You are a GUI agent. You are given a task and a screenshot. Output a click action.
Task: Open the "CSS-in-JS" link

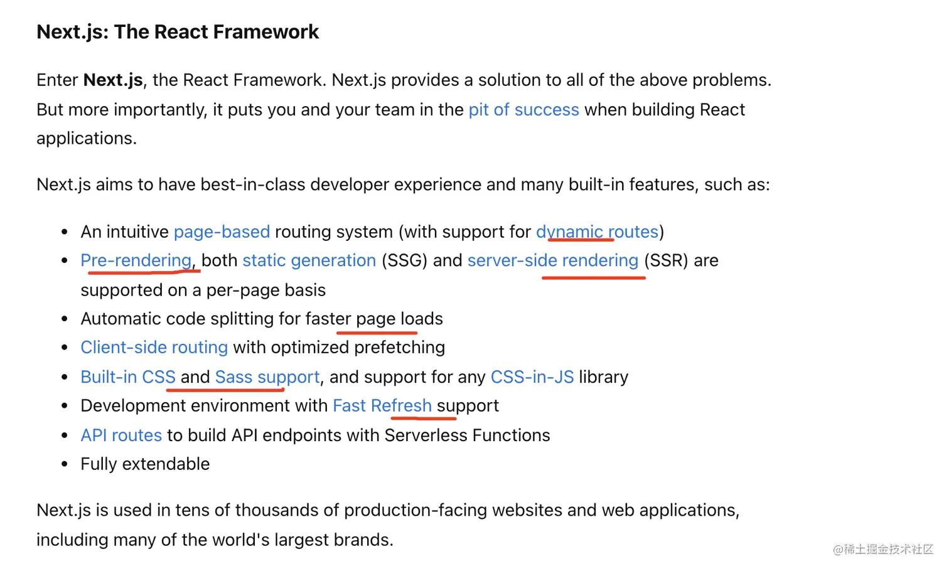pyautogui.click(x=532, y=377)
